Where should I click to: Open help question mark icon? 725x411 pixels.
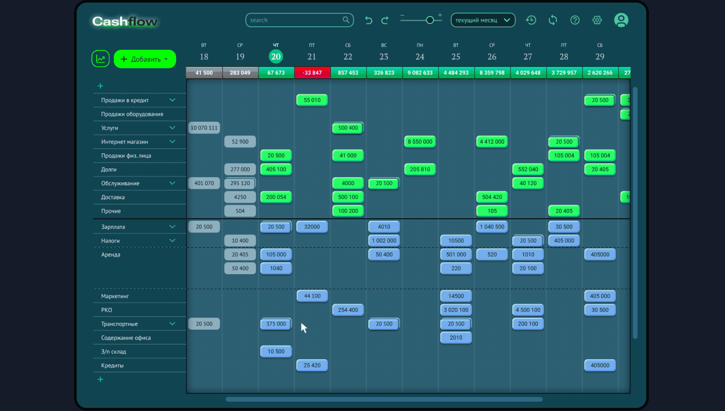[x=575, y=20]
